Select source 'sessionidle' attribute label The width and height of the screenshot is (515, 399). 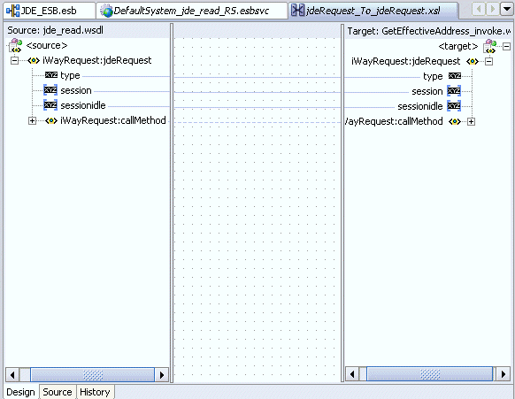(83, 105)
